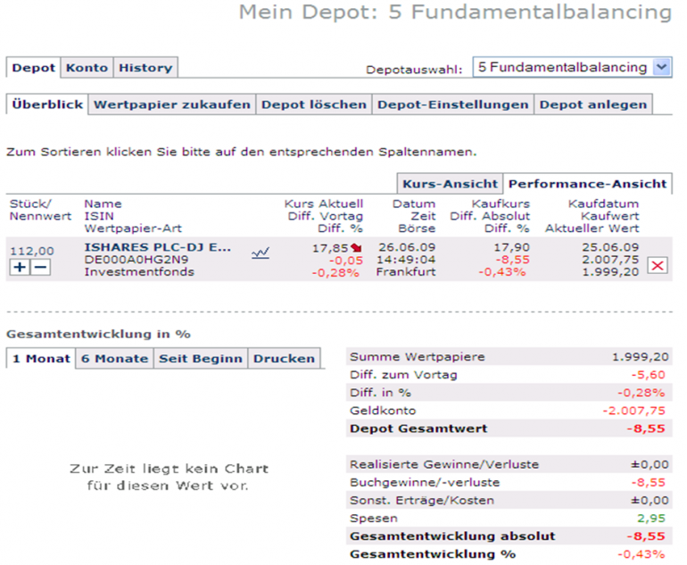Switch to Kurs-Ansicht view
This screenshot has width=687, height=565.
point(450,184)
